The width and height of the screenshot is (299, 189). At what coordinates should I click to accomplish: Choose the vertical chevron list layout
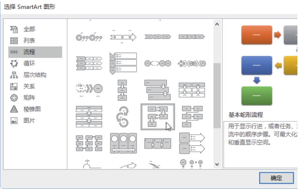point(123,63)
